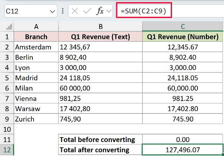Select row 7 header

7,99
